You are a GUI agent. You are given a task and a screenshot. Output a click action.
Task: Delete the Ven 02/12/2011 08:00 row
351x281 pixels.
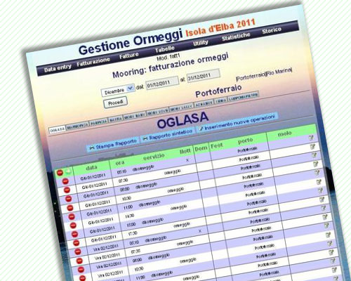pyautogui.click(x=81, y=269)
